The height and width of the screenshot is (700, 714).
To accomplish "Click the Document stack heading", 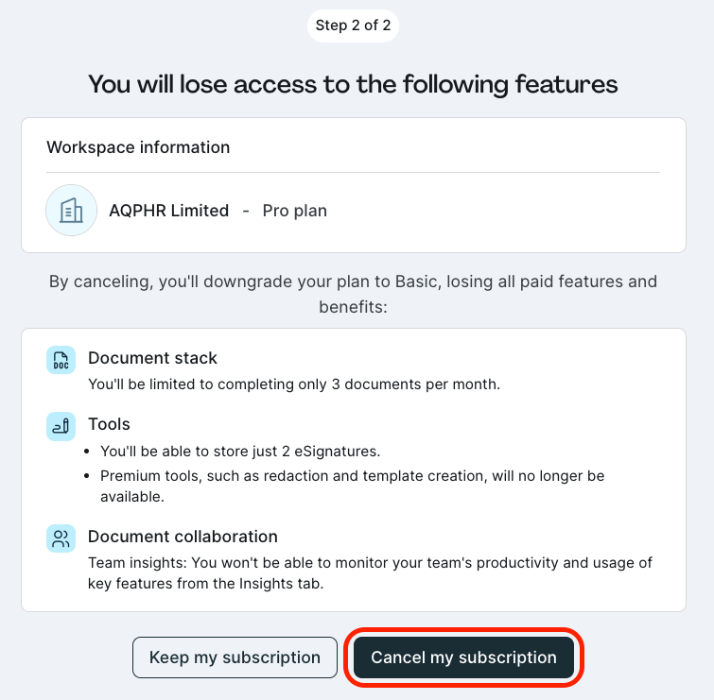I will point(152,358).
